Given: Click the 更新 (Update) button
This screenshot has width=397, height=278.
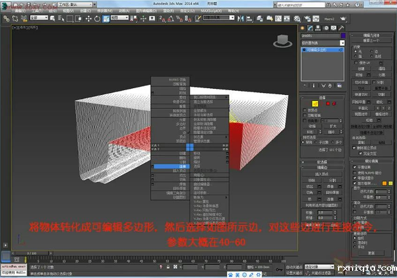Looking at the screenshot, I should coord(371,253).
